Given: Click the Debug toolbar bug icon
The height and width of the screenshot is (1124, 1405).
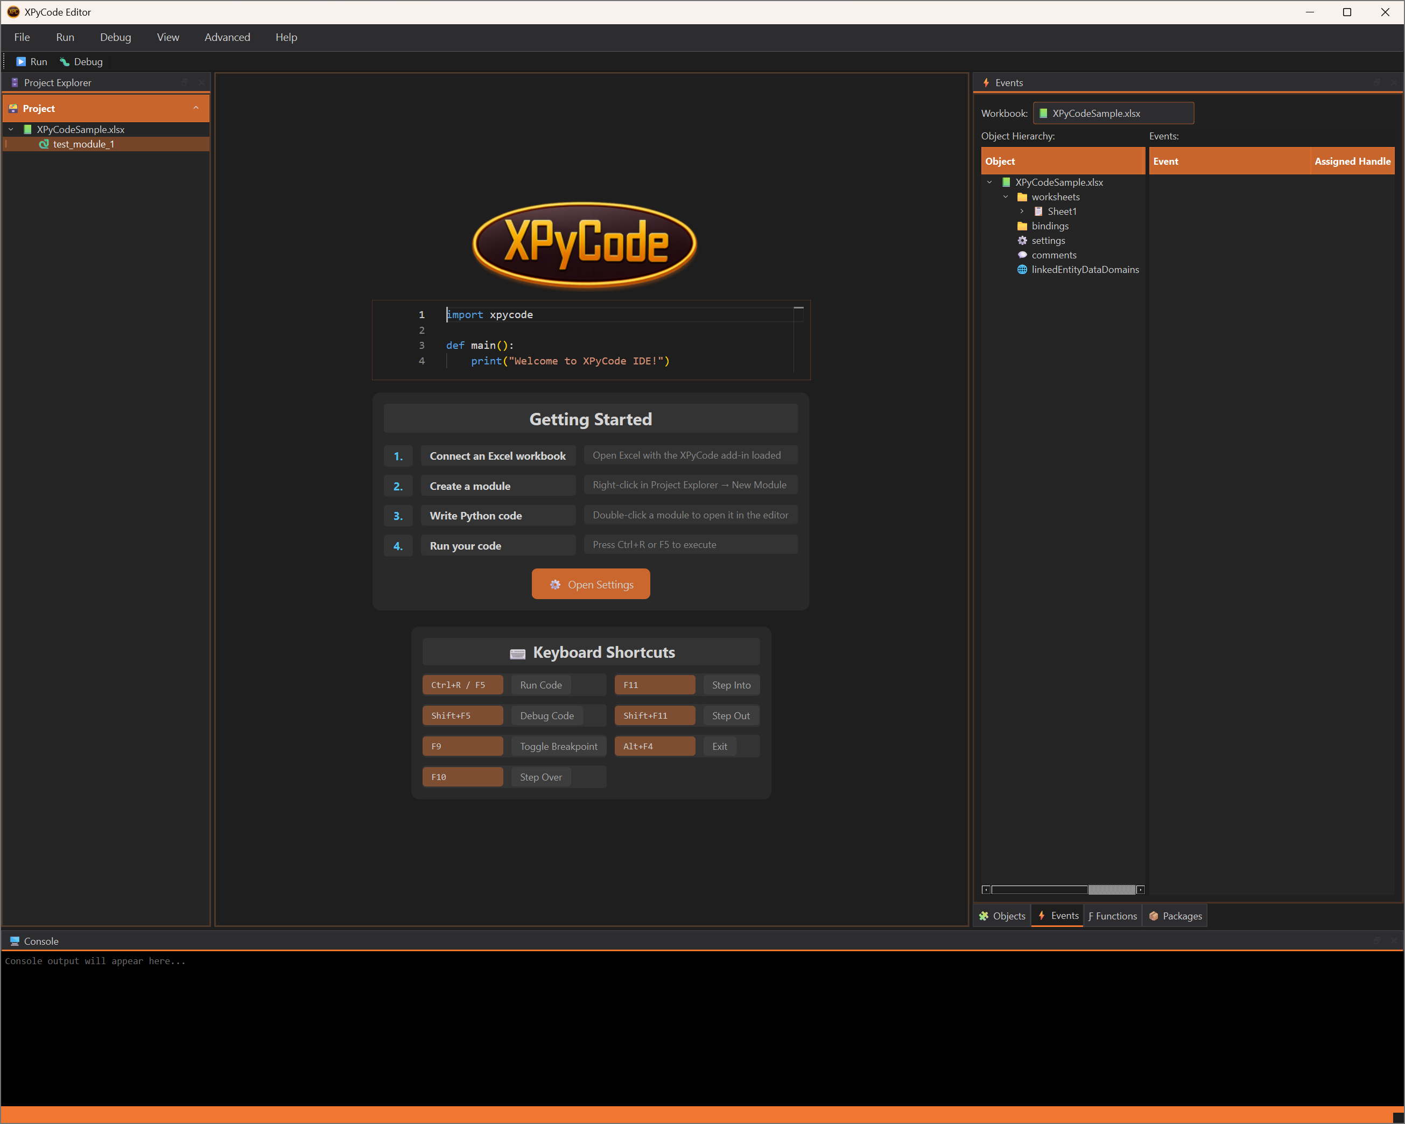Looking at the screenshot, I should [65, 62].
